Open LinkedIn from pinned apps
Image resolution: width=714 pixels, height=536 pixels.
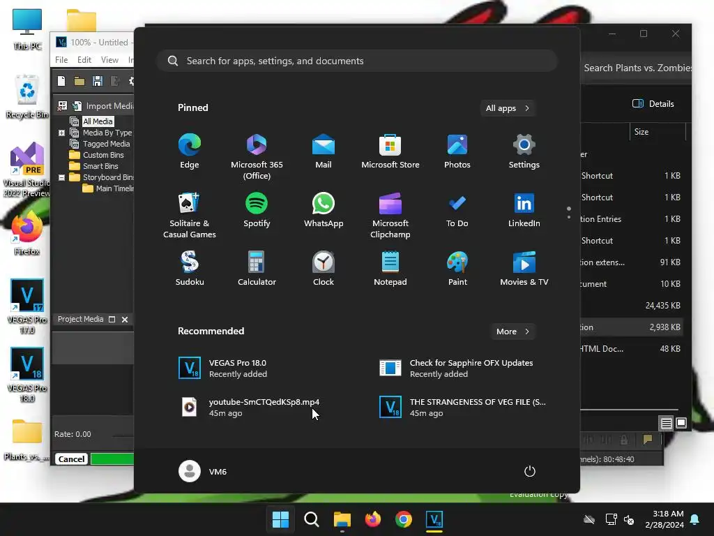524,209
